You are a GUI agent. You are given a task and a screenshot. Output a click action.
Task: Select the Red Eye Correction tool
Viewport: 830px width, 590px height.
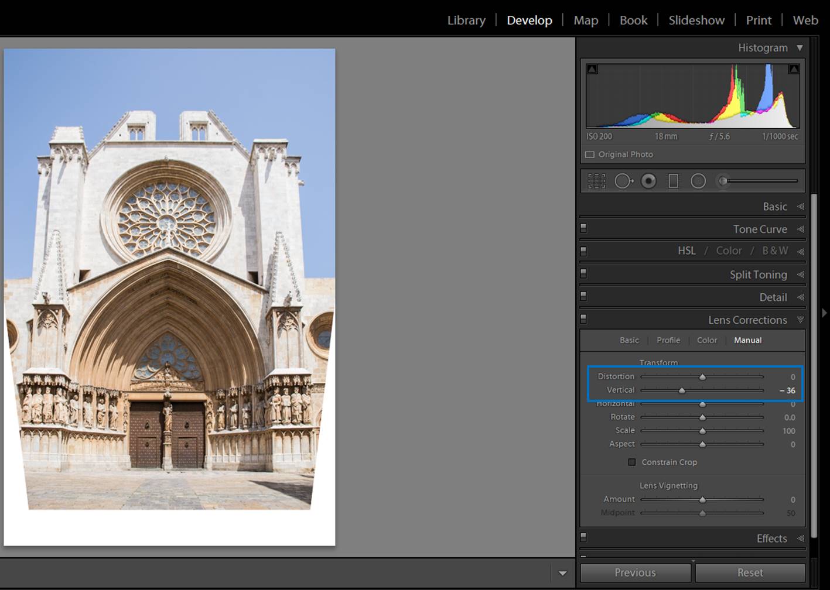click(648, 181)
